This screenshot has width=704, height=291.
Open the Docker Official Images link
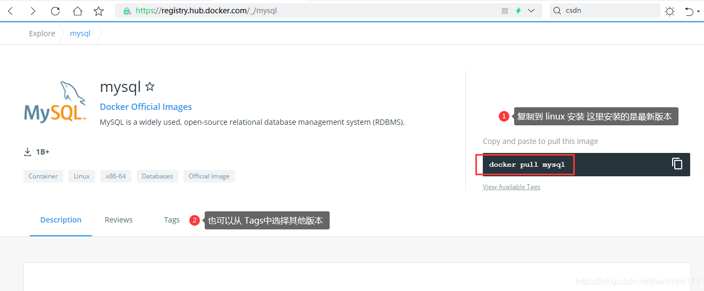146,107
